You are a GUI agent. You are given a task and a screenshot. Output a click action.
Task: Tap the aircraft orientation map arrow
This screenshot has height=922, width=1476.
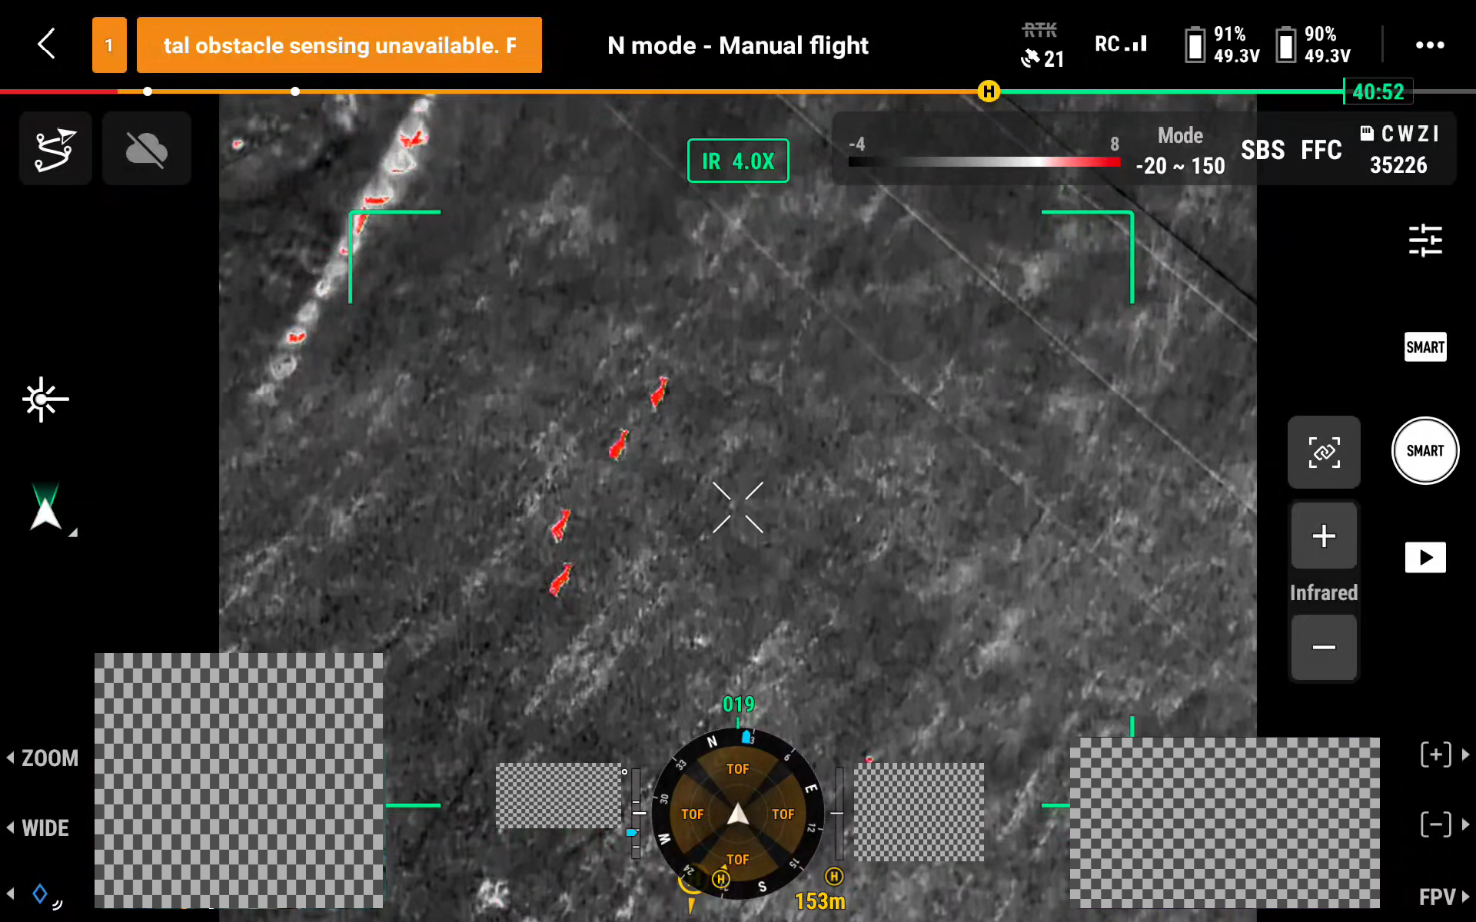point(46,509)
